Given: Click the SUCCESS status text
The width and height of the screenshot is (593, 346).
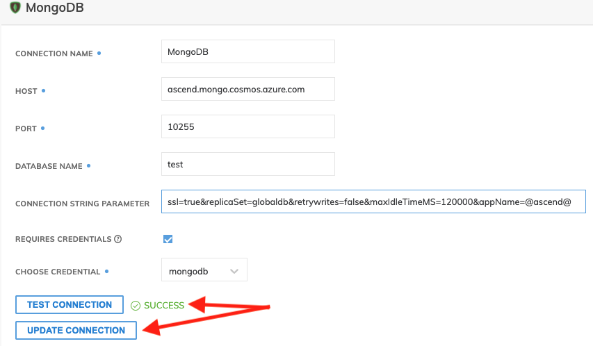Looking at the screenshot, I should point(164,306).
